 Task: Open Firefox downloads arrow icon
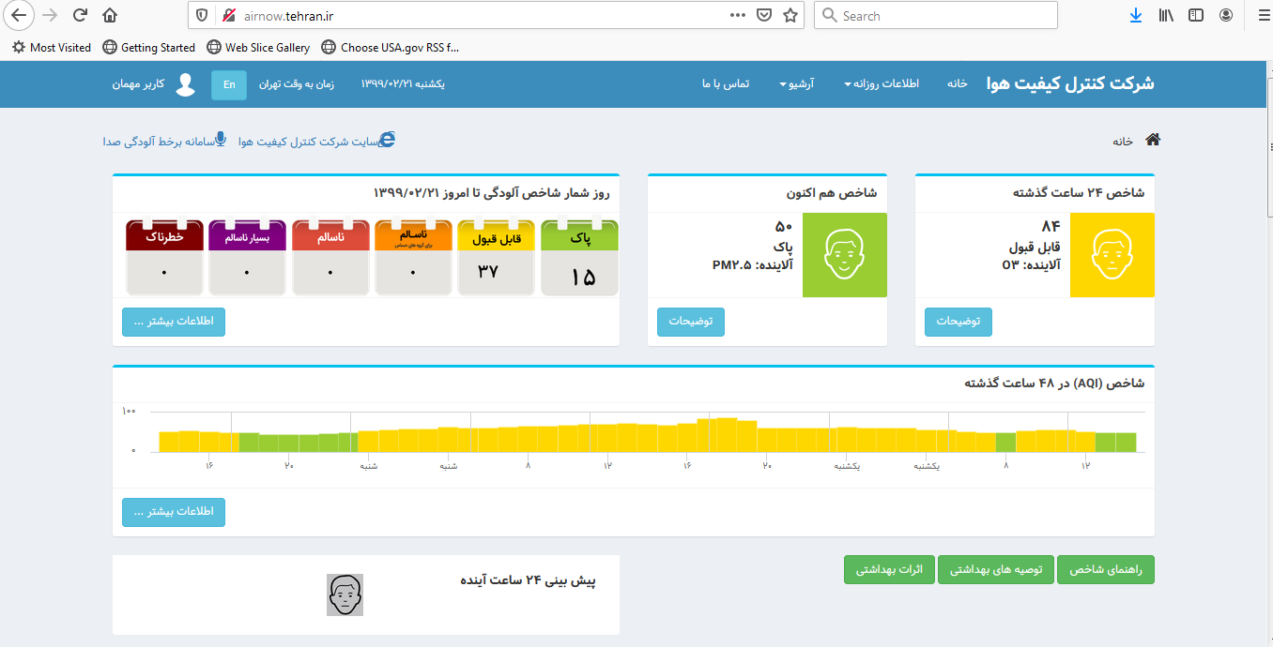[1135, 15]
